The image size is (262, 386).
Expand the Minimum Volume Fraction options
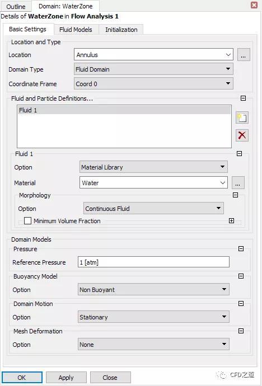point(231,221)
